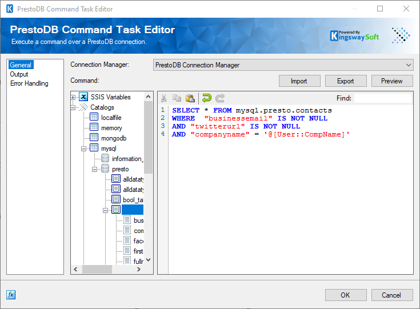This screenshot has height=309, width=420.
Task: Click the gray Redo arrow icon
Action: (x=220, y=98)
